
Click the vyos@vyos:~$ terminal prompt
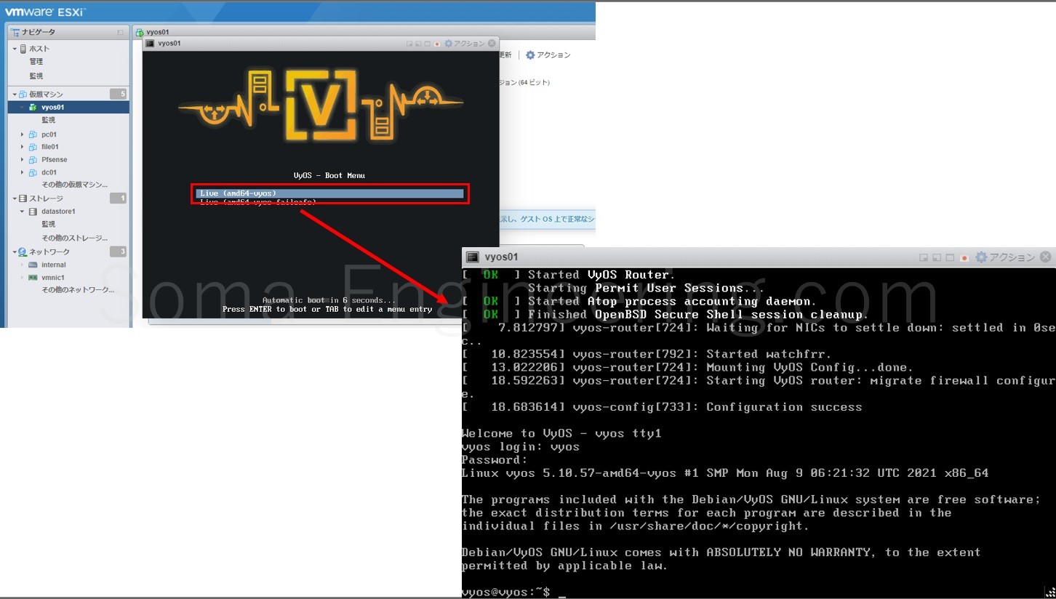click(x=506, y=592)
